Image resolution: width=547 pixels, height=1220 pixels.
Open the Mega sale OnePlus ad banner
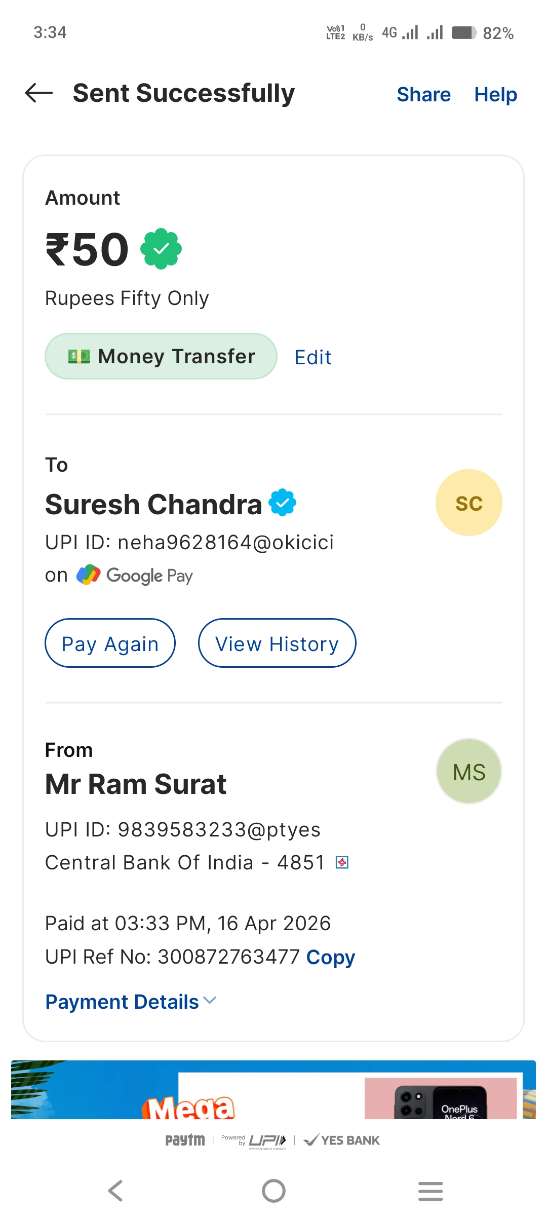click(273, 1090)
